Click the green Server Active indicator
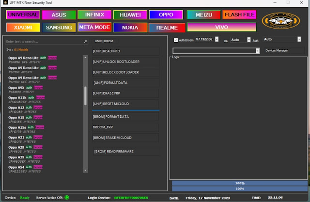This screenshot has width=310, height=202. tap(67, 198)
